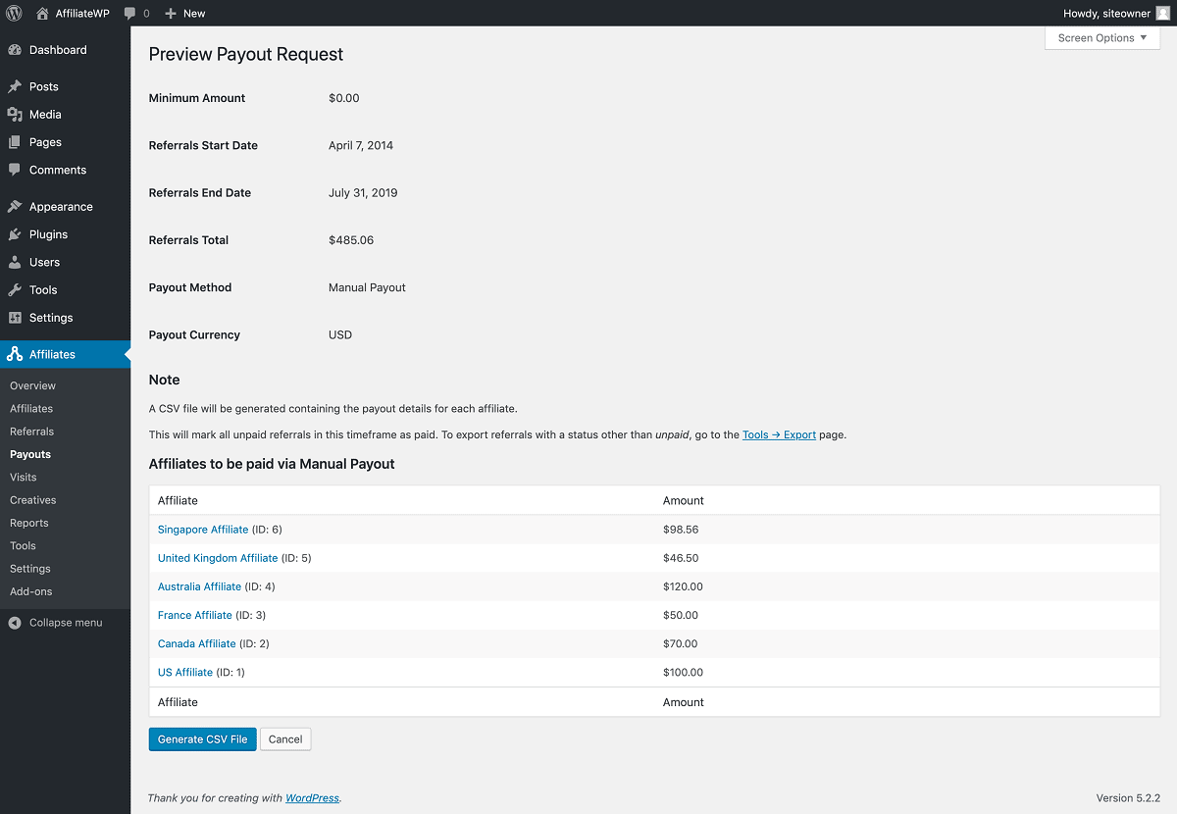
Task: Open the Creatives submenu item
Action: [x=33, y=500]
